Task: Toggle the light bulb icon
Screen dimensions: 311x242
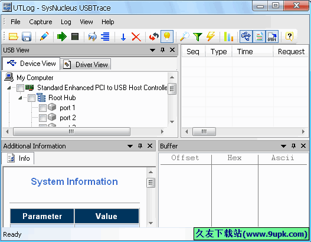Action: [x=167, y=37]
